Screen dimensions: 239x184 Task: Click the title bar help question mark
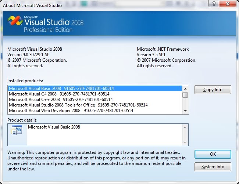pyautogui.click(x=214, y=4)
